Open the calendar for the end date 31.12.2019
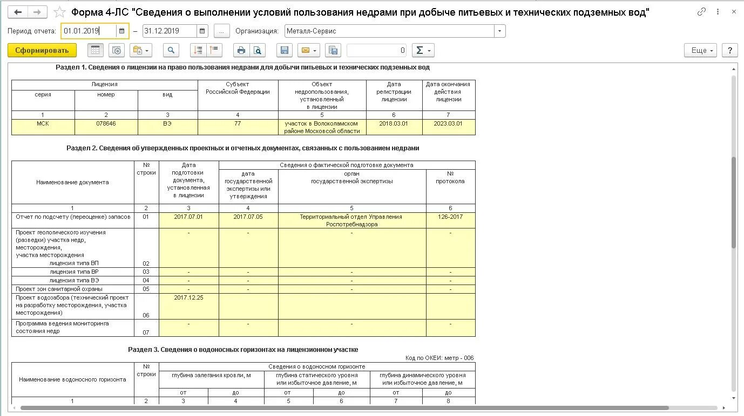744x416 pixels. (202, 31)
